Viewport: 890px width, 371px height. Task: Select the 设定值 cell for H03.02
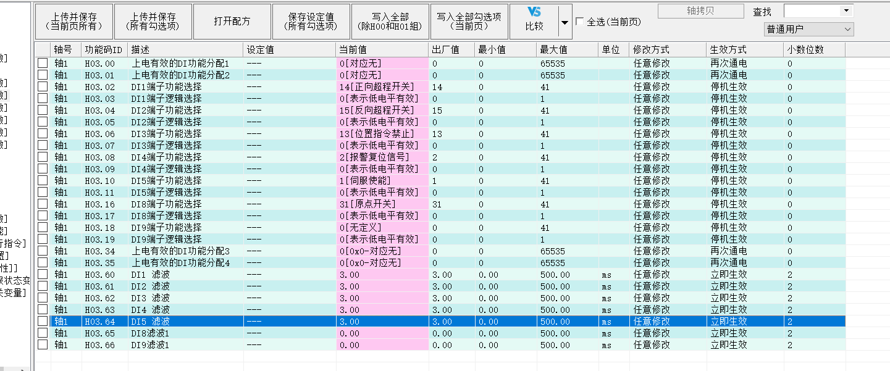tap(289, 87)
